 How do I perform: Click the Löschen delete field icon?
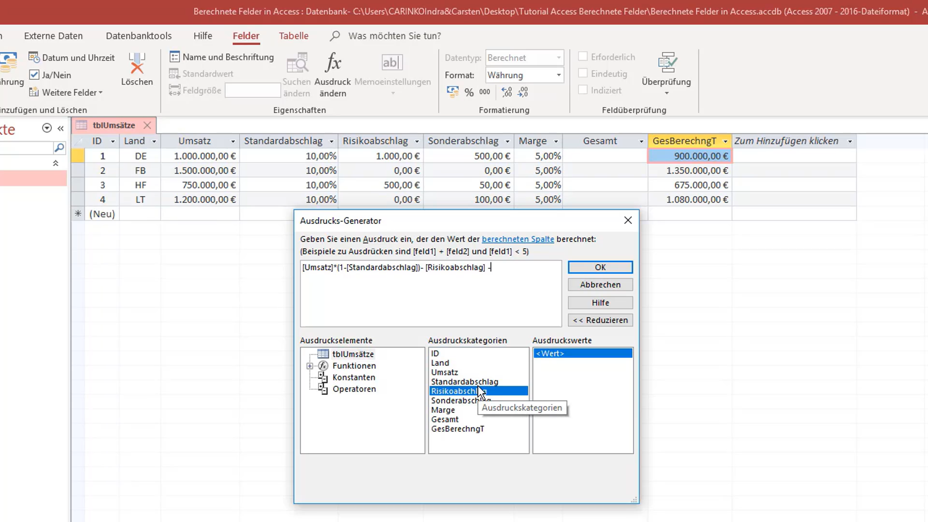pos(137,63)
